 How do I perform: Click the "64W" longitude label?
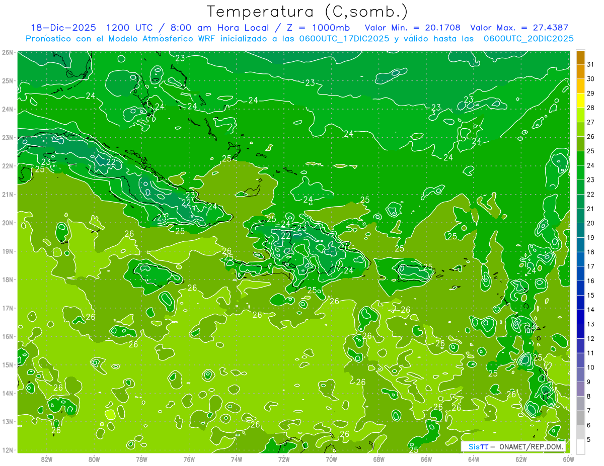[474, 459]
